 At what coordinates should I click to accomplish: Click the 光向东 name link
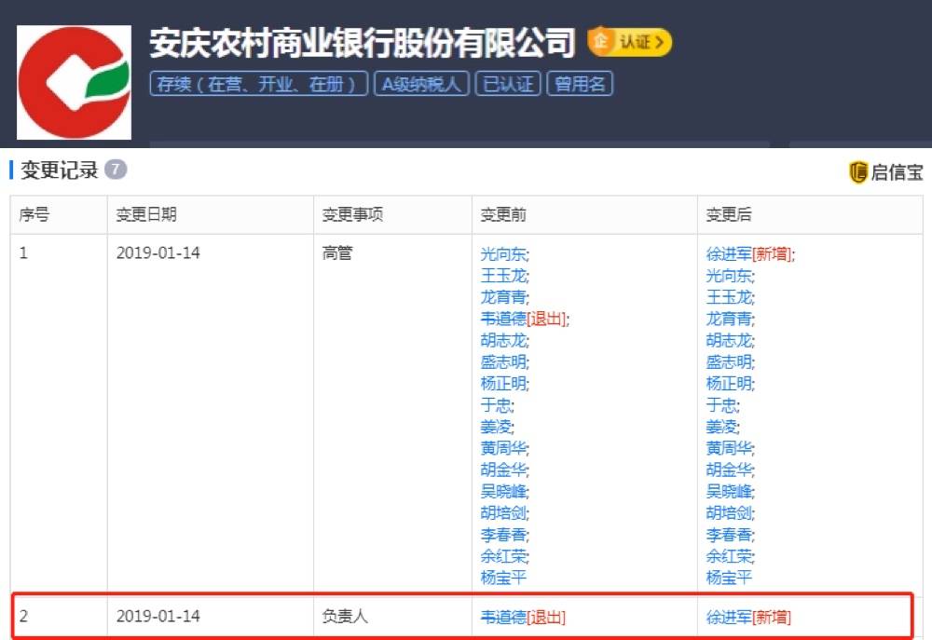[505, 253]
